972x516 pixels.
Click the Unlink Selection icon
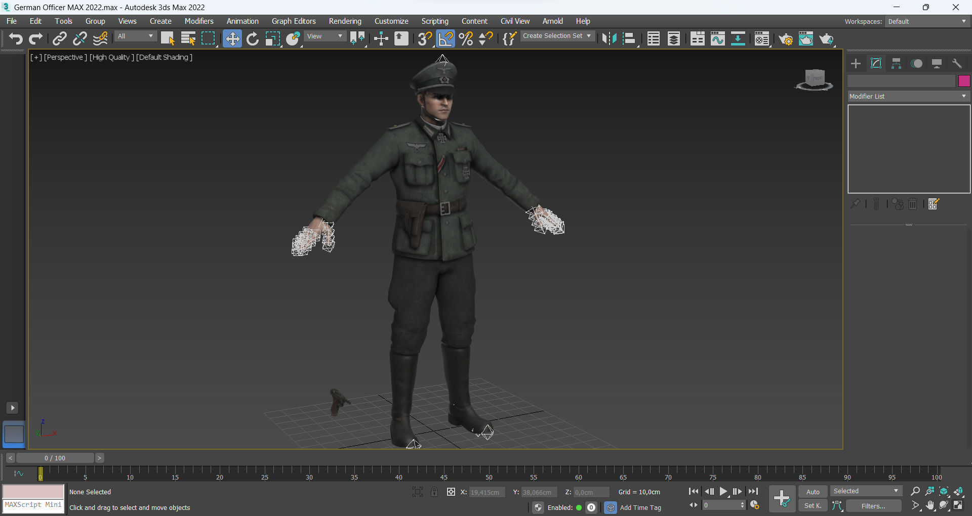point(80,39)
